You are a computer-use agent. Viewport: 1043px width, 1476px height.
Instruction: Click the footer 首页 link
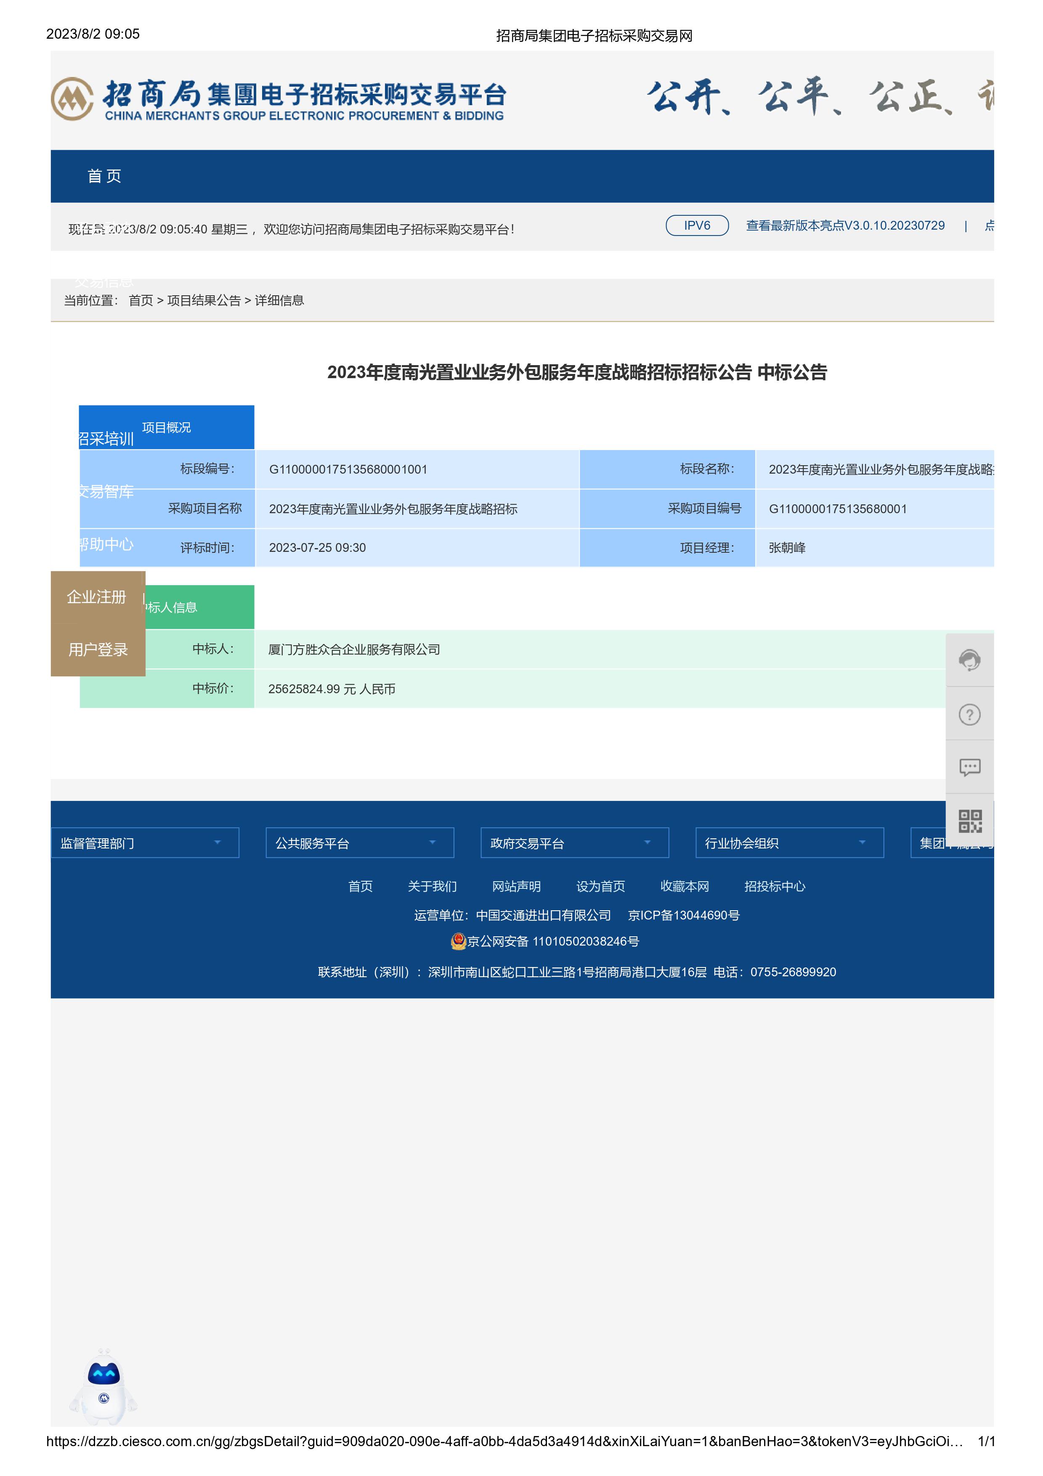[360, 887]
